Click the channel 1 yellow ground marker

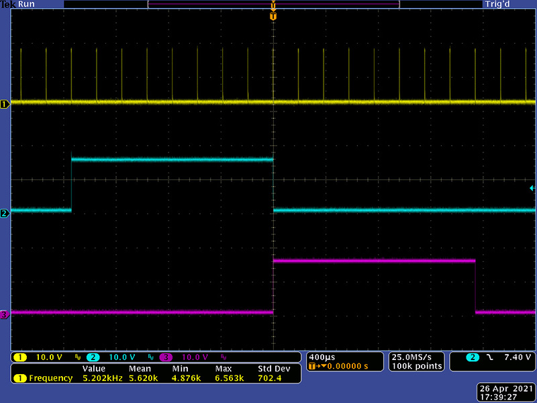pos(5,103)
